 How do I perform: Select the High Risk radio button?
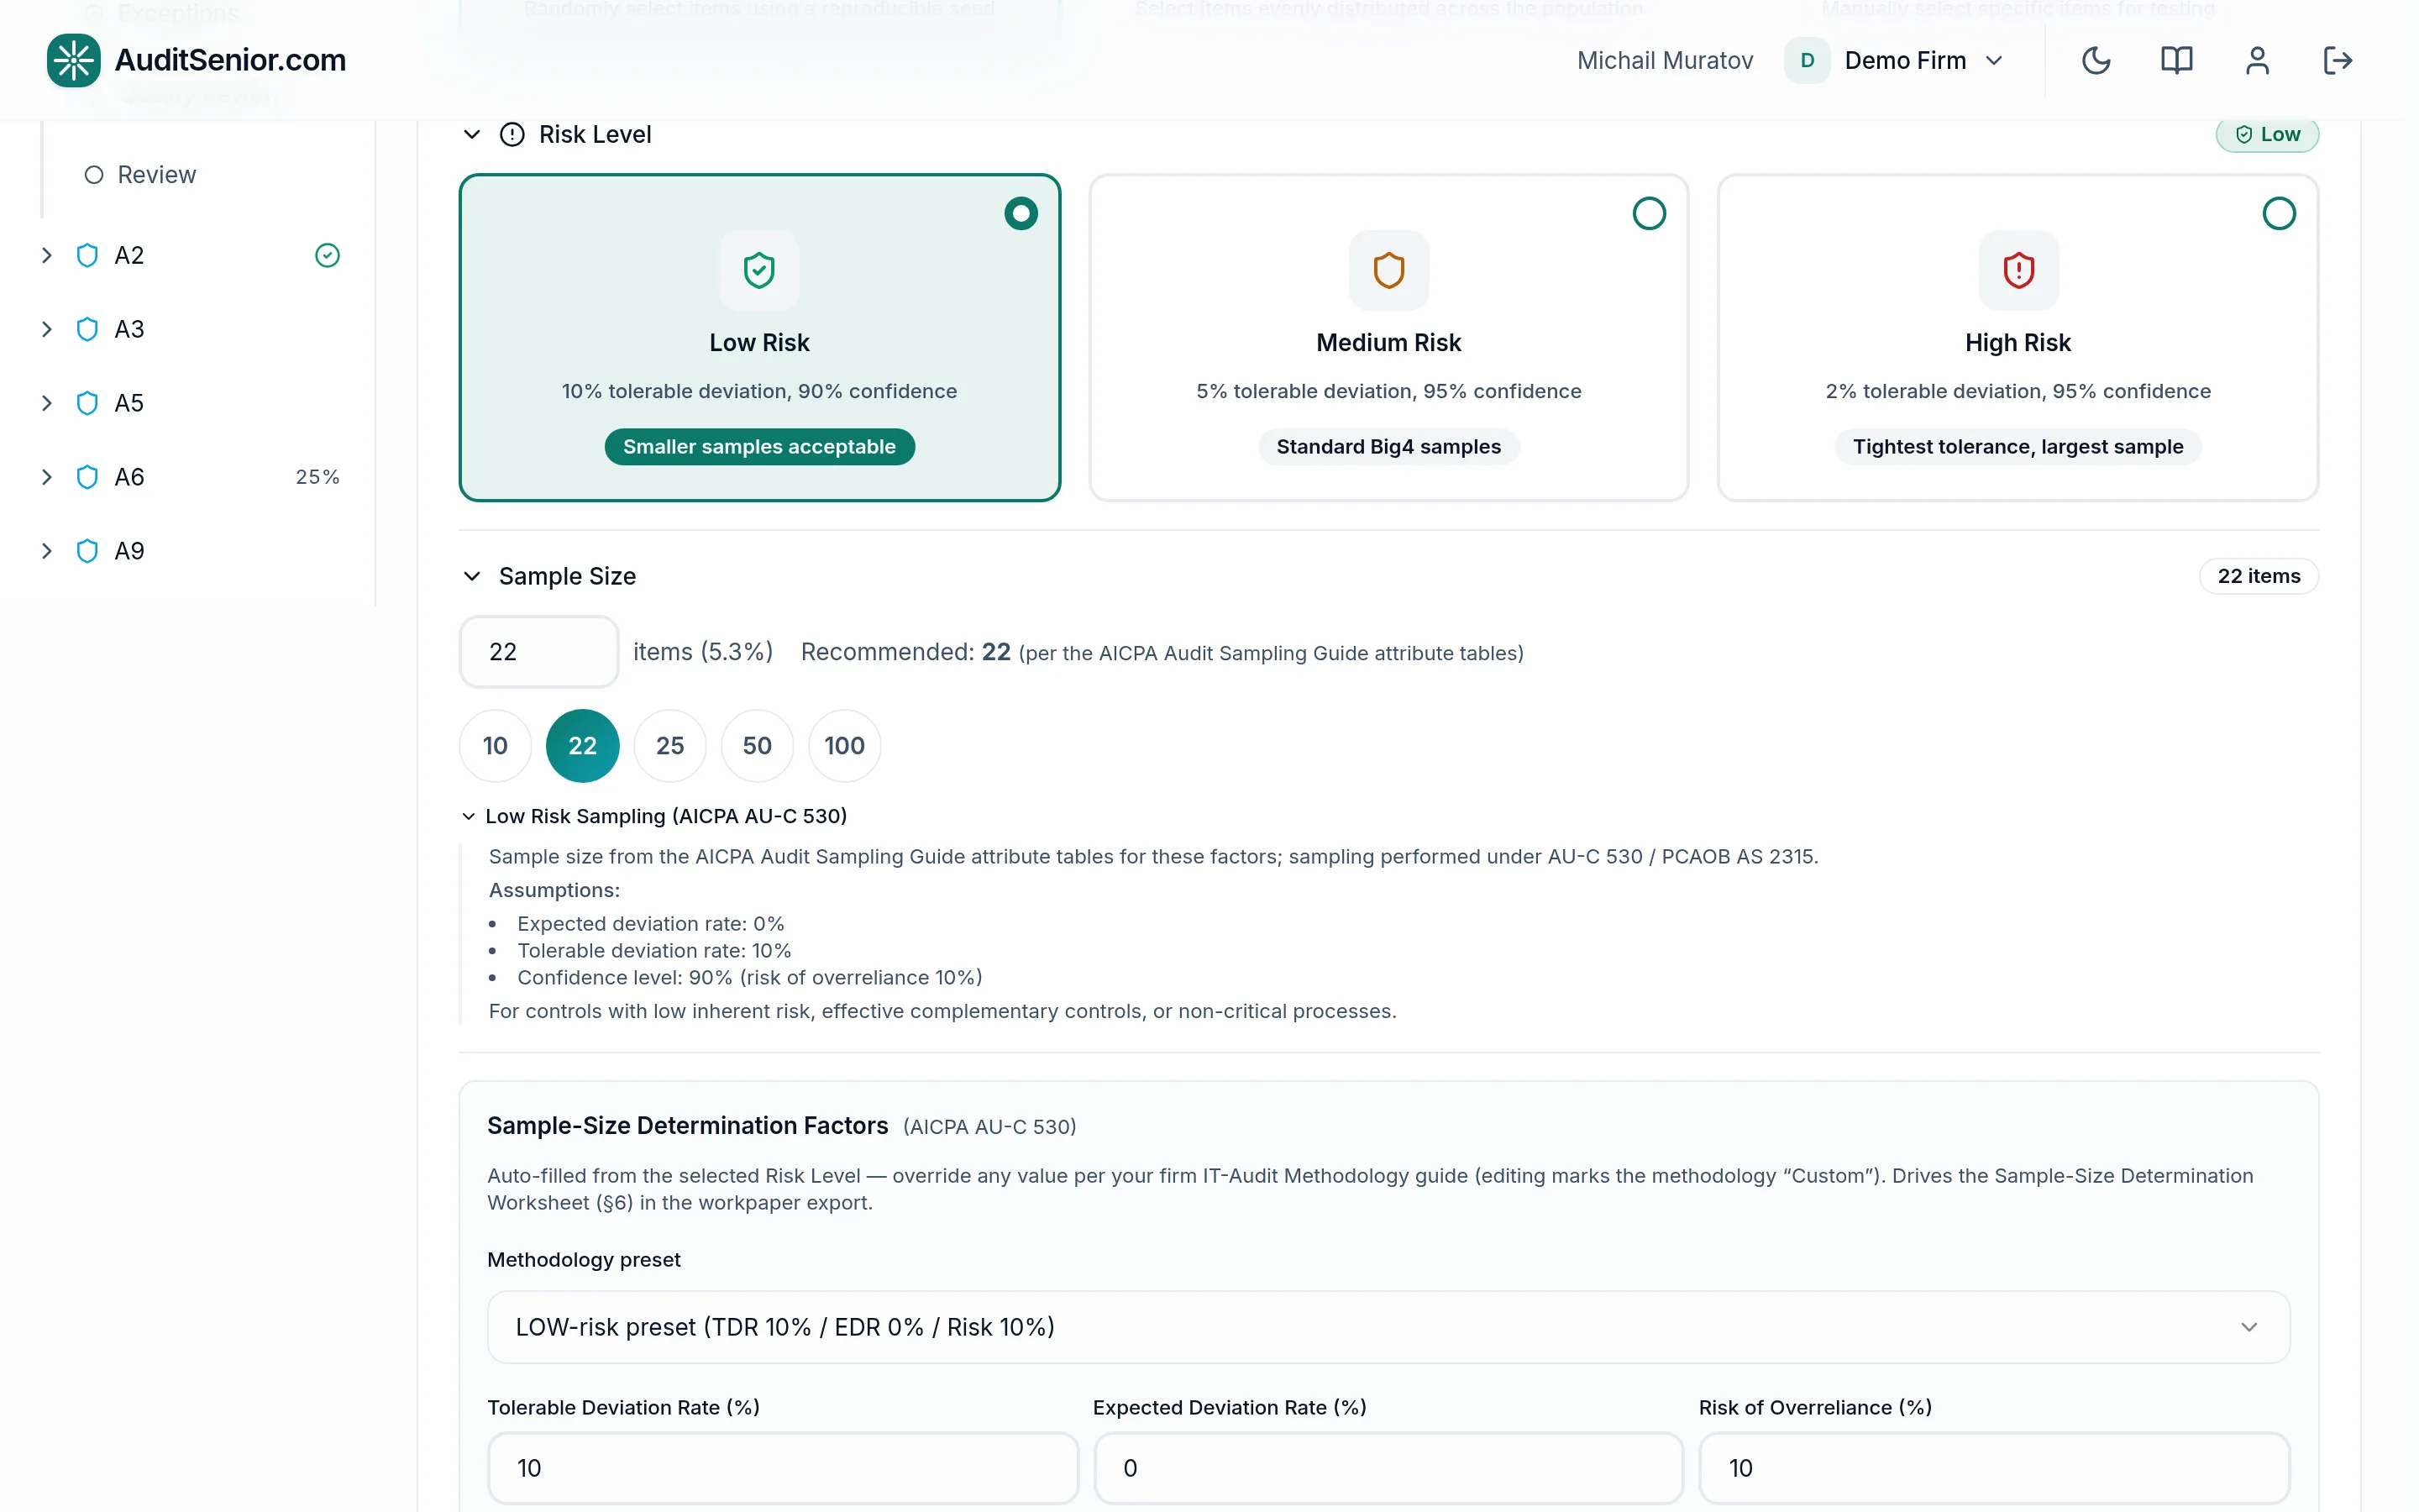pos(2279,213)
